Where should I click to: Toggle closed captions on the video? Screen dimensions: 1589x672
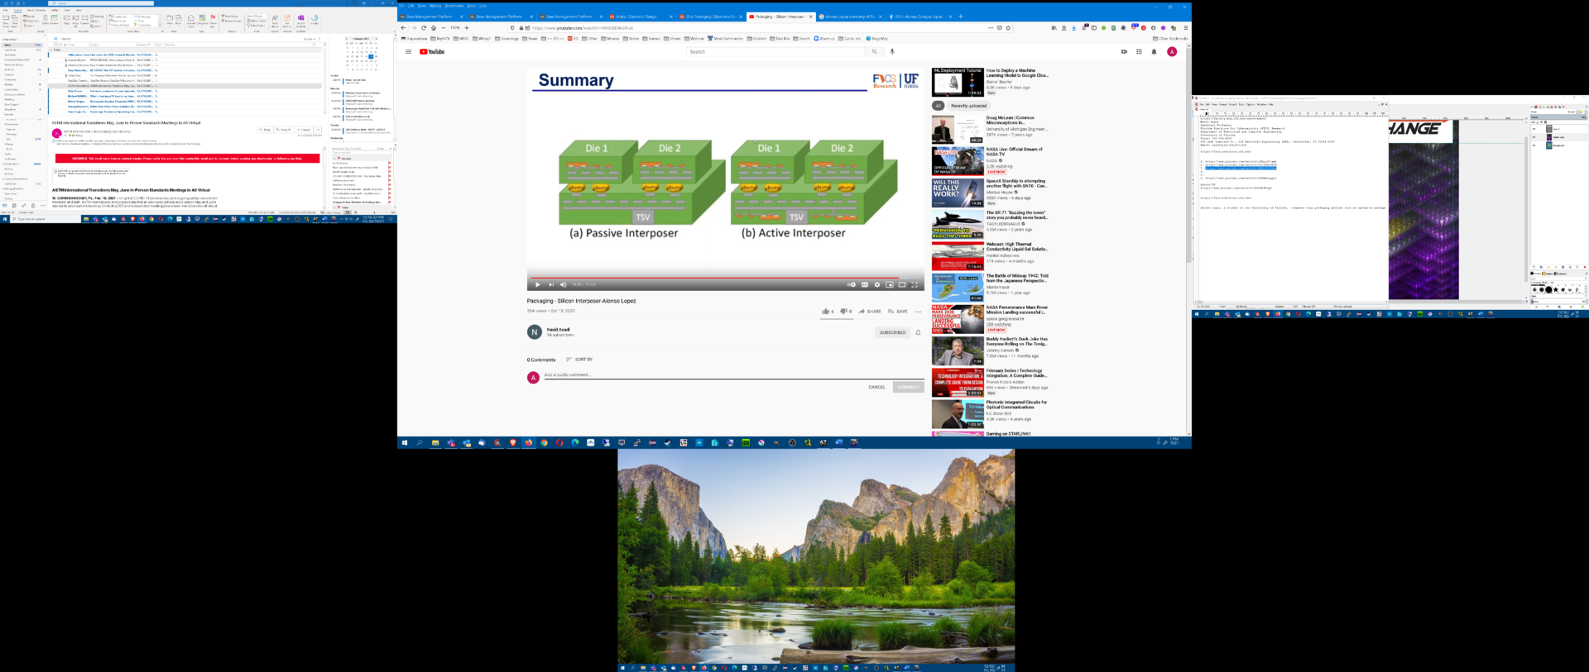point(865,284)
